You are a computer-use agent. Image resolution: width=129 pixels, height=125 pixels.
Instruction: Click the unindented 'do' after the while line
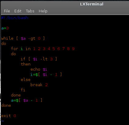[x=4, y=44]
